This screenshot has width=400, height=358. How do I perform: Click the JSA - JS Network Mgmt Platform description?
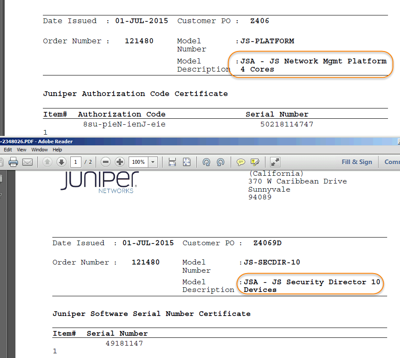point(313,65)
